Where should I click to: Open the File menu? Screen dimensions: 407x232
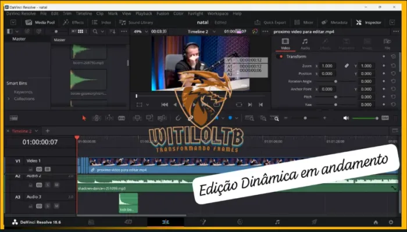(x=44, y=13)
